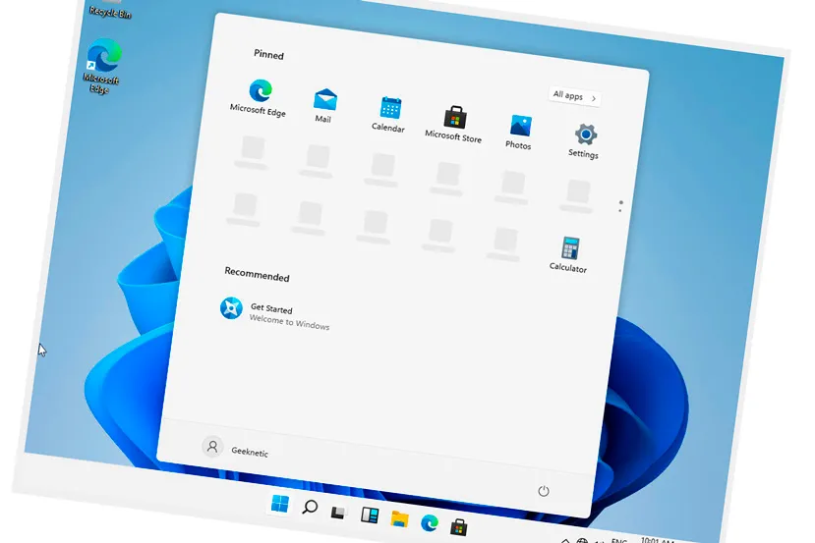Click the All apps button
815x543 pixels.
[574, 96]
